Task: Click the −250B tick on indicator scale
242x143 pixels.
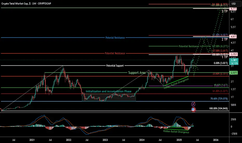Action: (234, 134)
